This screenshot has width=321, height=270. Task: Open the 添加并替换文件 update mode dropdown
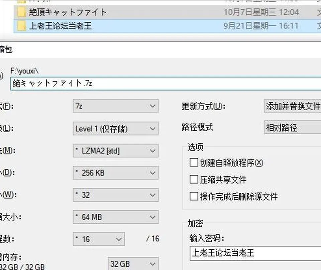(293, 106)
